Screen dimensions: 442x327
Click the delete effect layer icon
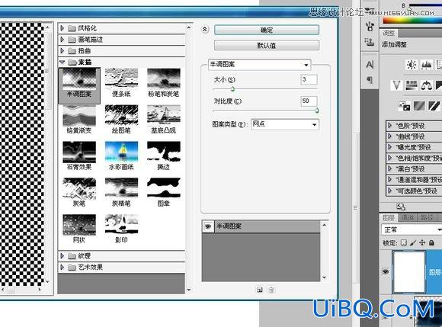tap(271, 290)
